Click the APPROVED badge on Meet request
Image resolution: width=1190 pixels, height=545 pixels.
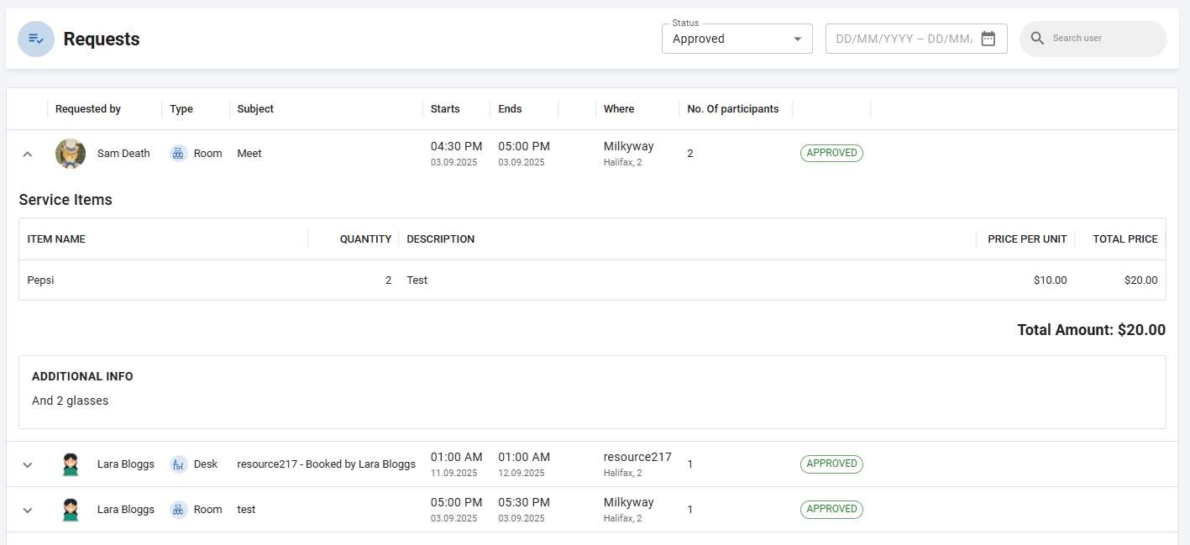831,153
